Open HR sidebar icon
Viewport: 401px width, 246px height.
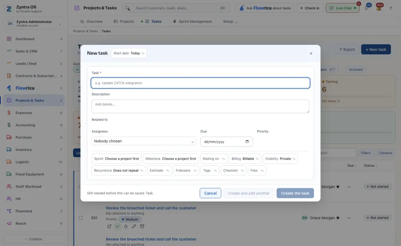pyautogui.click(x=9, y=199)
